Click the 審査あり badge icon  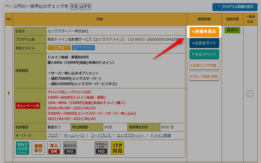click(x=38, y=148)
